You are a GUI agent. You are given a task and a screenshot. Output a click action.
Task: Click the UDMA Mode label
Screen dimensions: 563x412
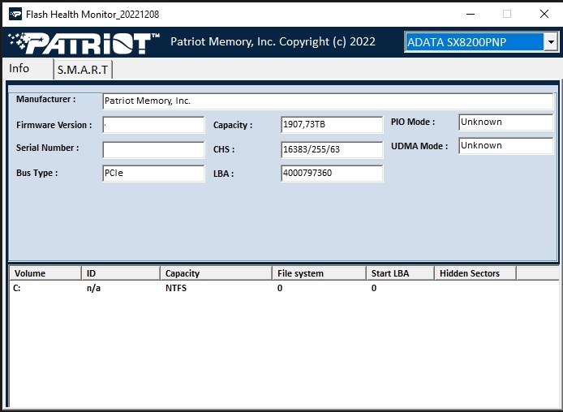point(419,146)
